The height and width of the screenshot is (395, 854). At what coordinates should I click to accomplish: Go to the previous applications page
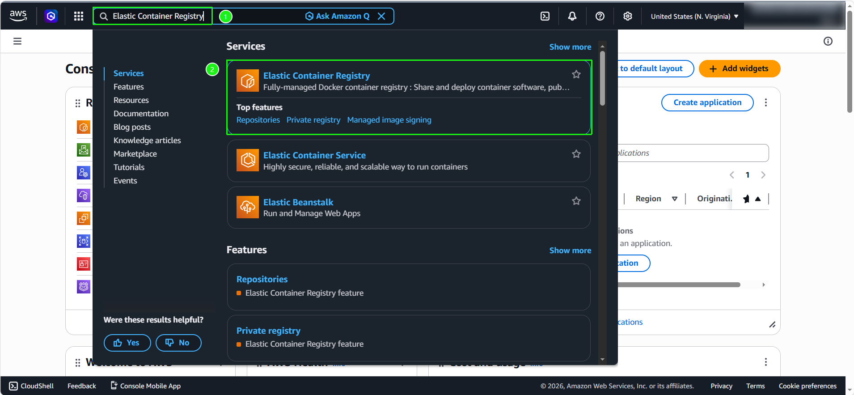tap(732, 175)
